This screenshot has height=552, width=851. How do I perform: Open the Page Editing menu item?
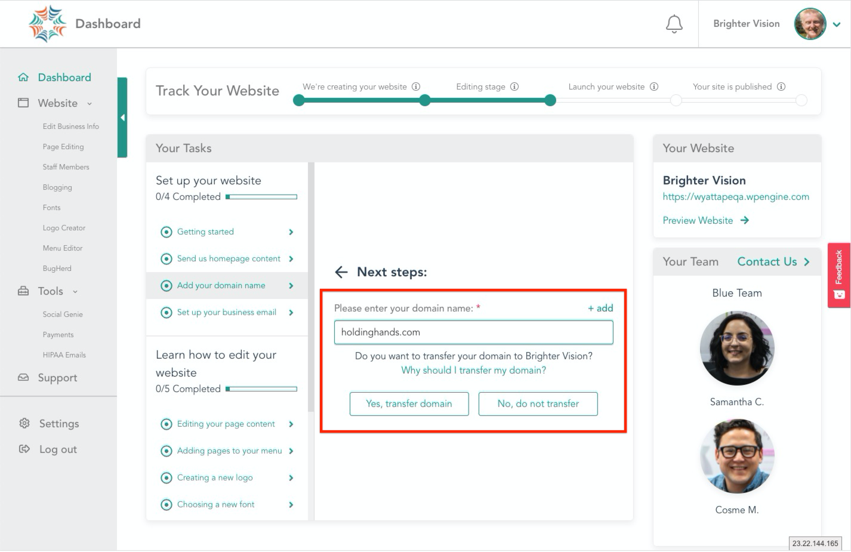click(x=63, y=146)
